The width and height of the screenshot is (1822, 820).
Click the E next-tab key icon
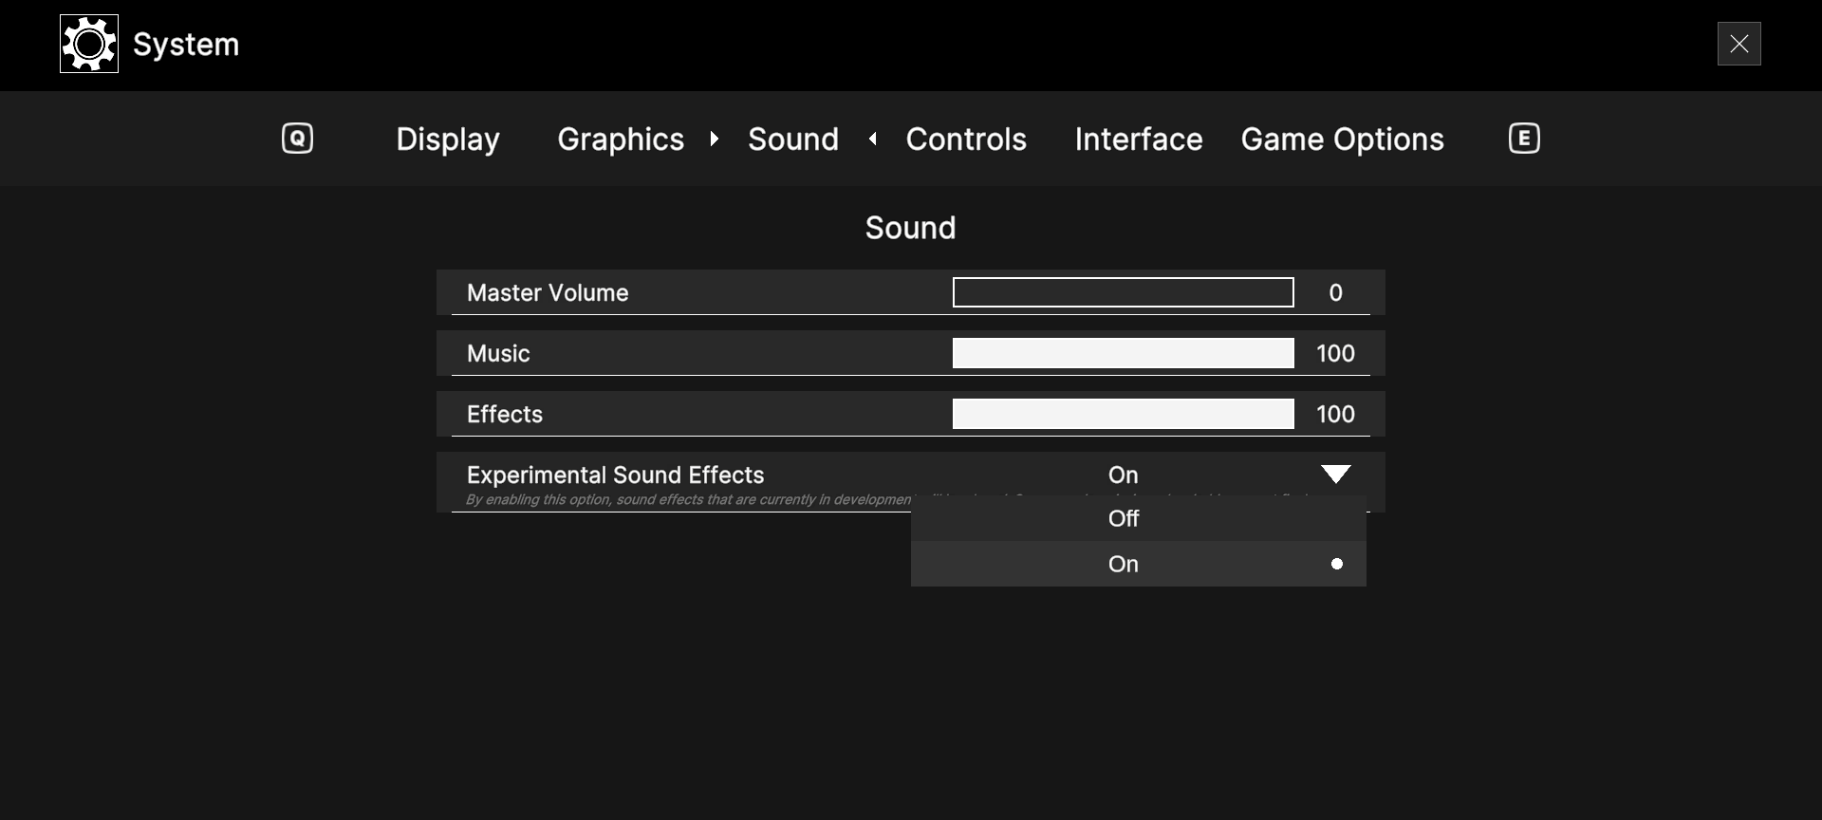[x=1524, y=139]
